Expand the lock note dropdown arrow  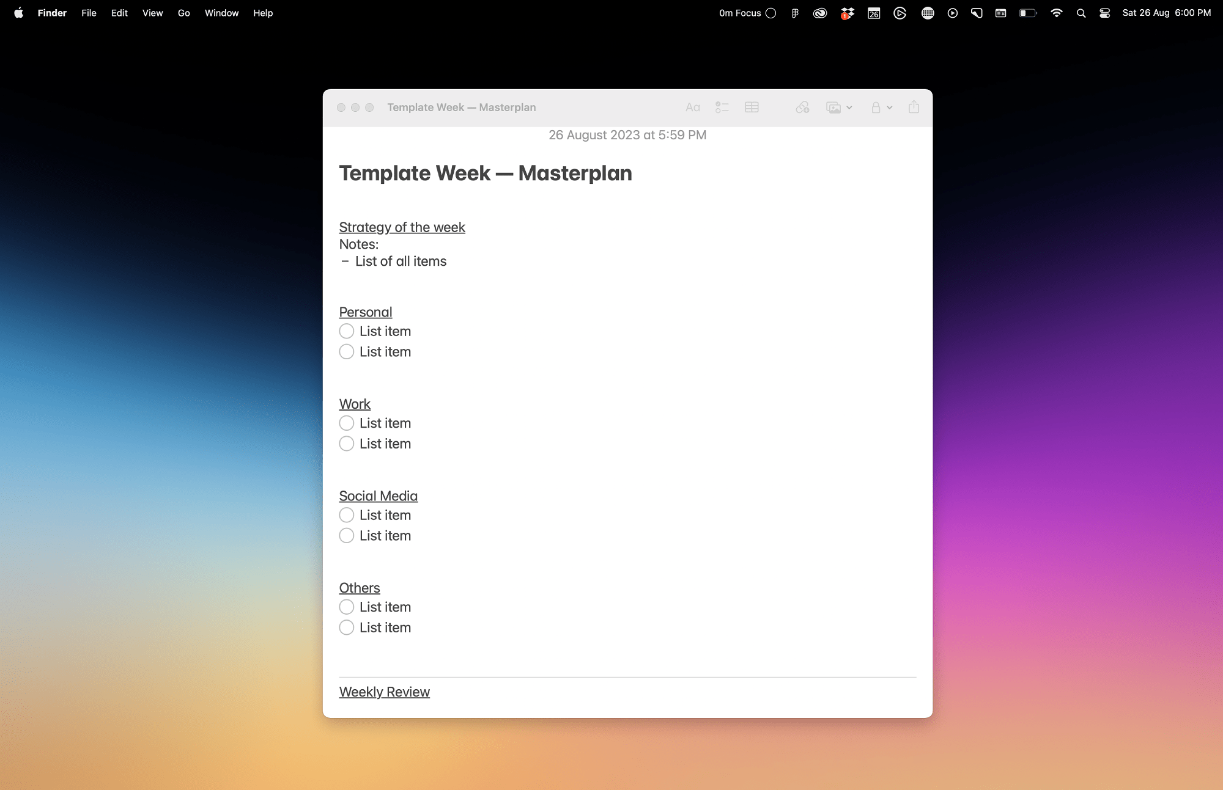click(890, 108)
